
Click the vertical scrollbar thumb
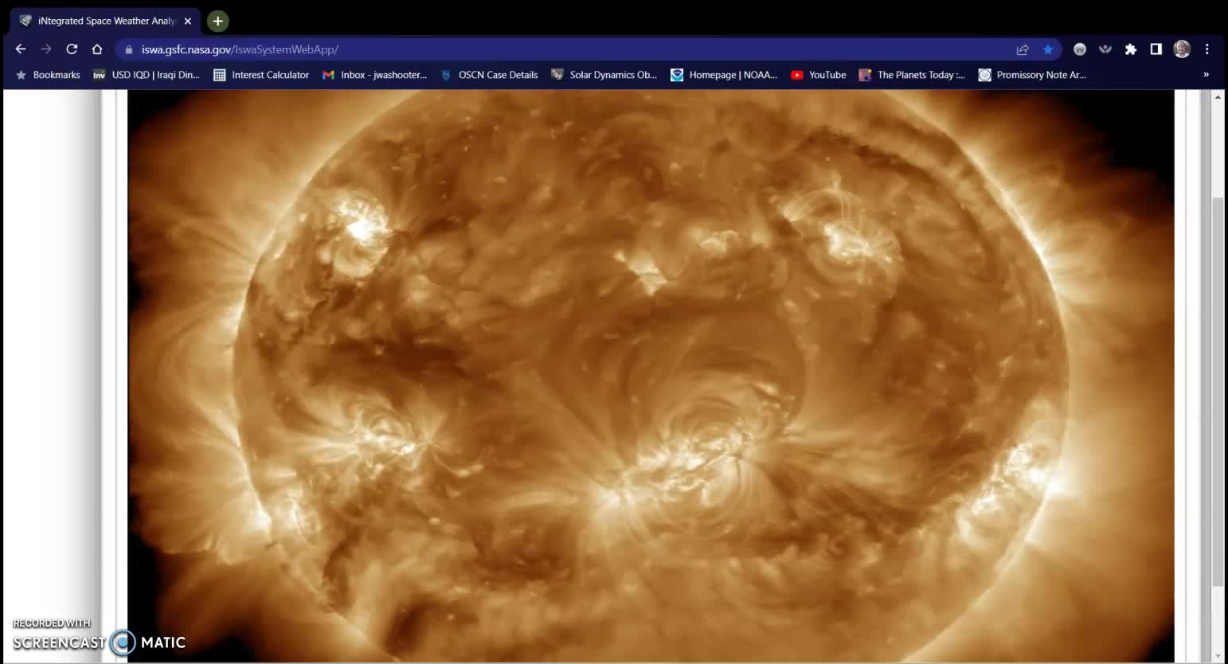pyautogui.click(x=1218, y=392)
